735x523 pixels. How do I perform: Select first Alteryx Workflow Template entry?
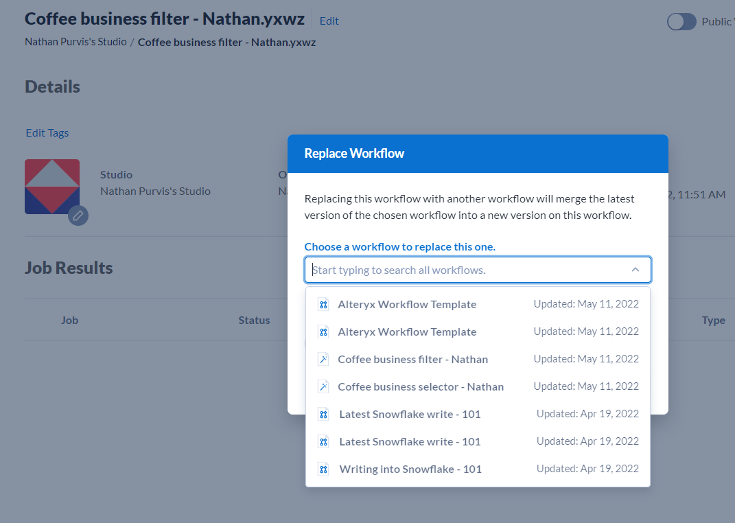point(407,304)
